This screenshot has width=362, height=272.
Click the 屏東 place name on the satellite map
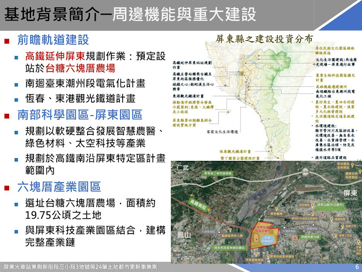coord(350,193)
